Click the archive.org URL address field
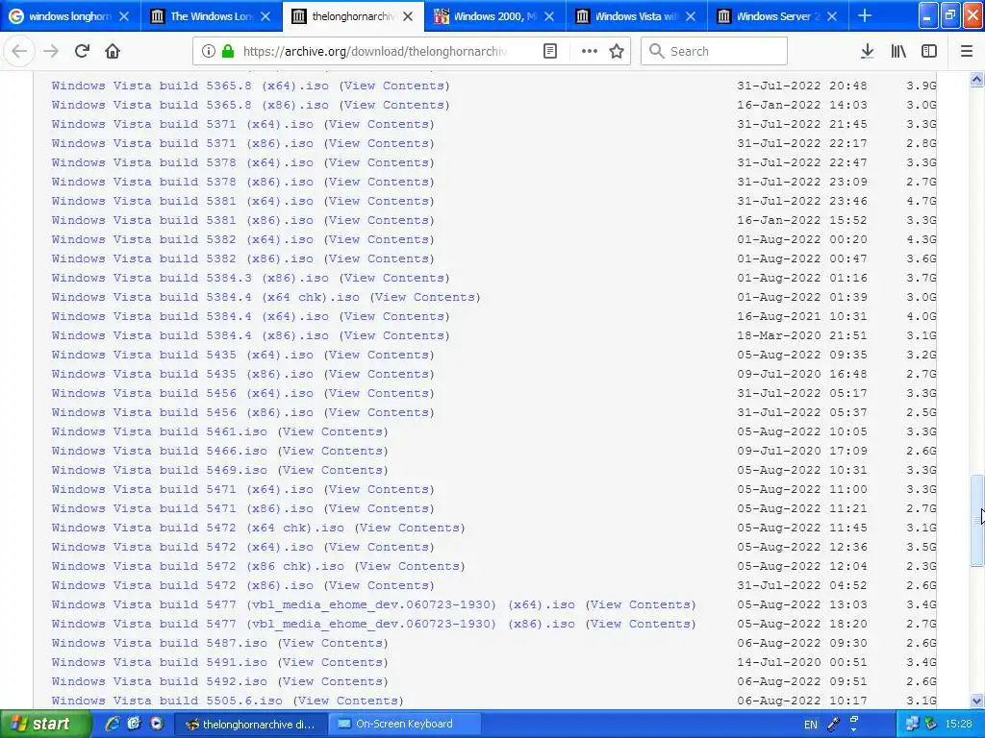Image resolution: width=985 pixels, height=738 pixels. pos(374,52)
